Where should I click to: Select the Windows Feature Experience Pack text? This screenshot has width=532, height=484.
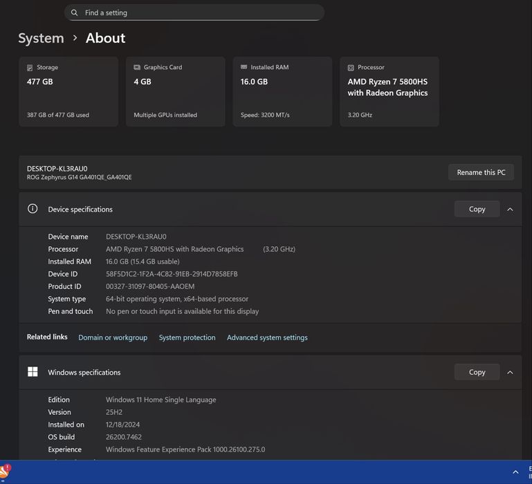pyautogui.click(x=185, y=449)
